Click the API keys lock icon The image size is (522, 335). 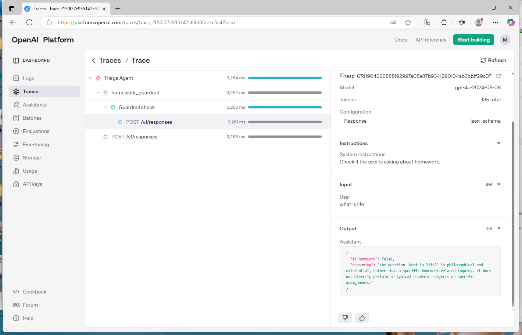(x=16, y=184)
